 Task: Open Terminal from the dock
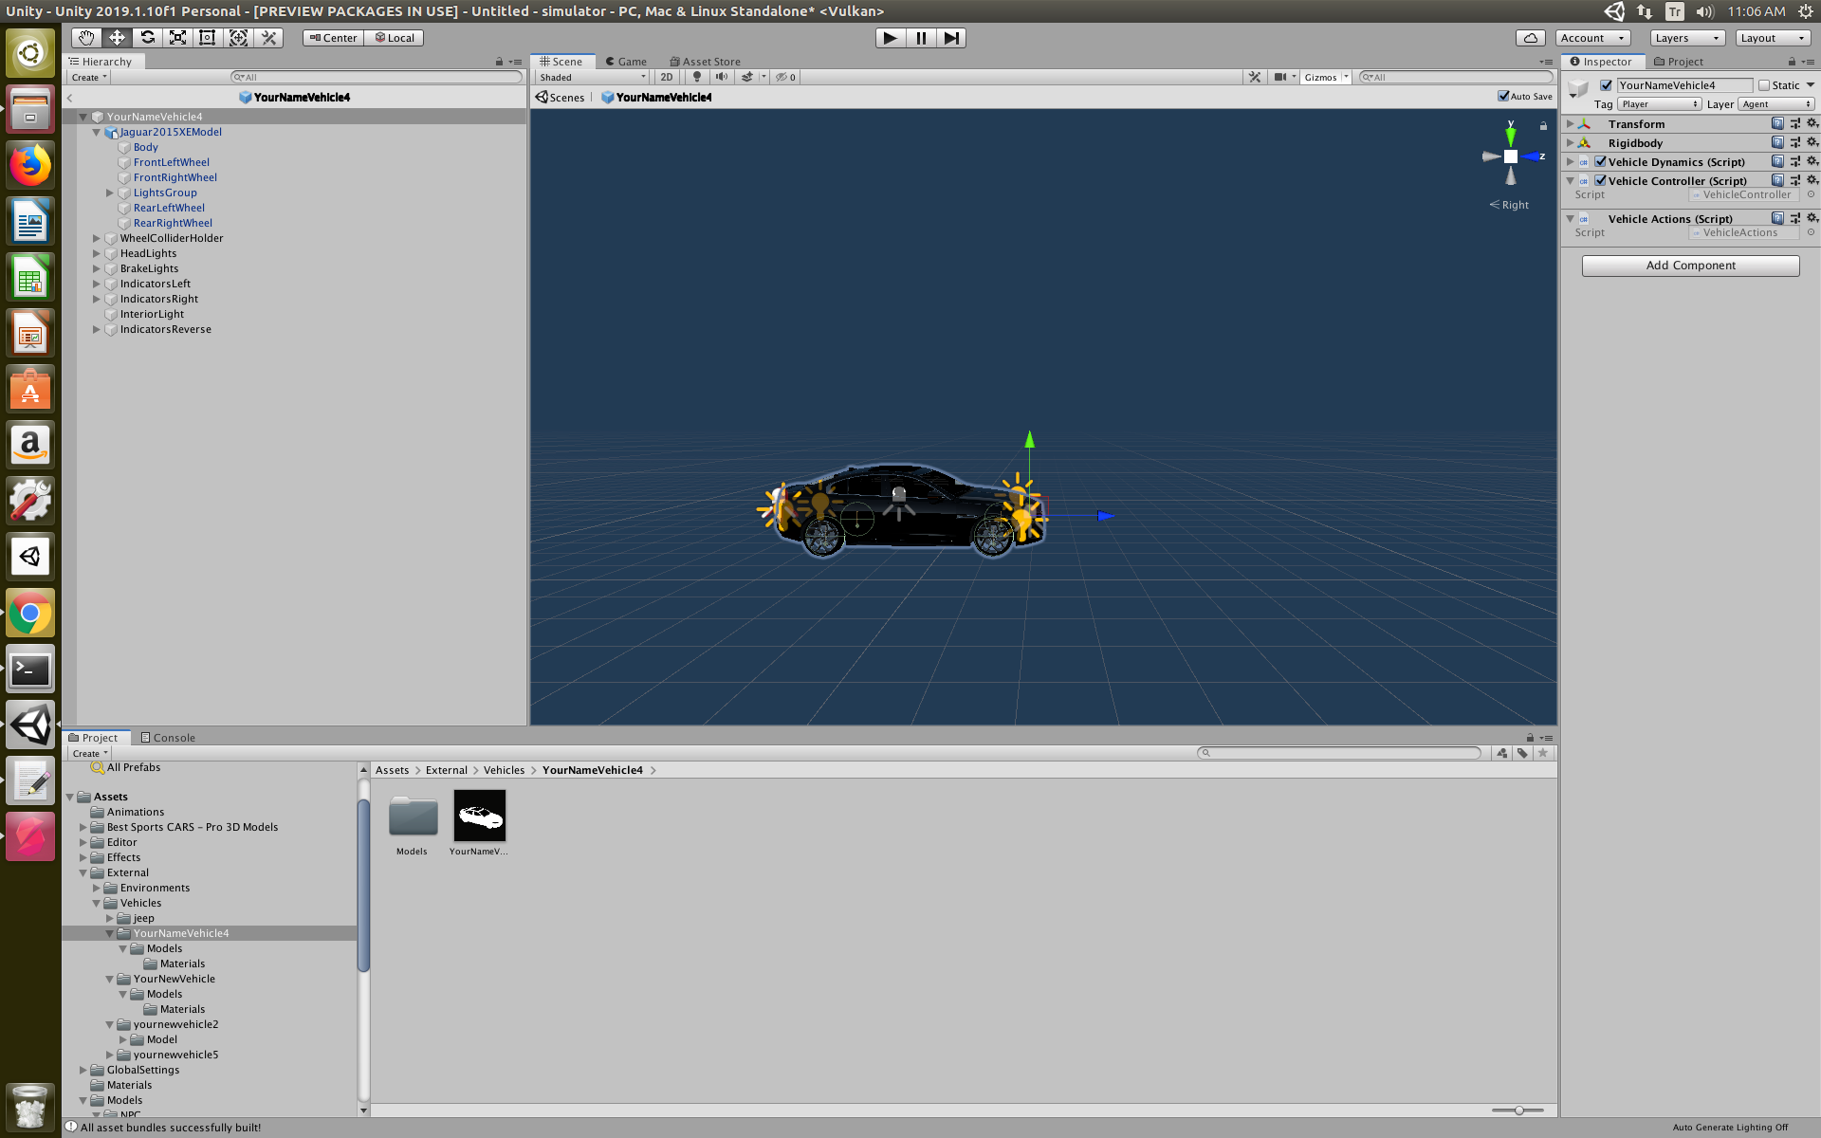click(x=30, y=670)
